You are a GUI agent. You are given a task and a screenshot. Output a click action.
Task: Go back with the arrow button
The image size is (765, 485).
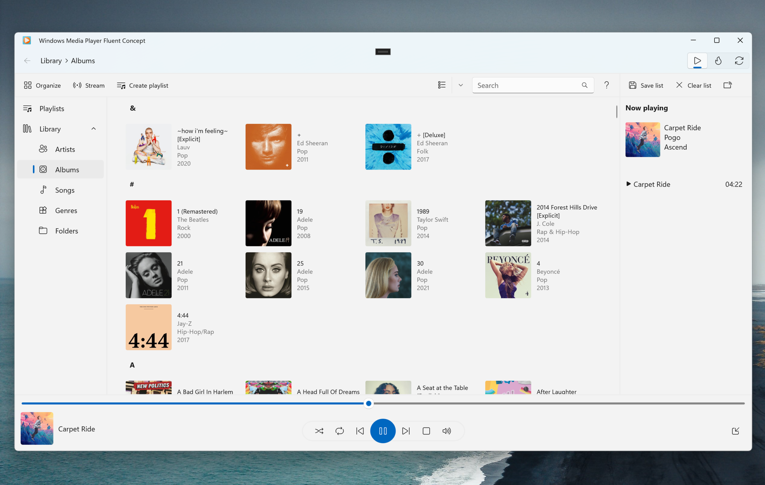tap(27, 61)
